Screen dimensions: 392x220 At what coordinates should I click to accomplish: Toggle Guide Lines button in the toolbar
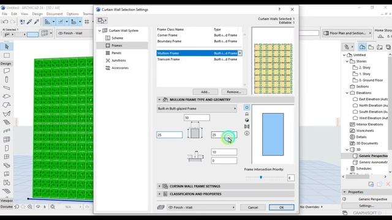point(47,22)
